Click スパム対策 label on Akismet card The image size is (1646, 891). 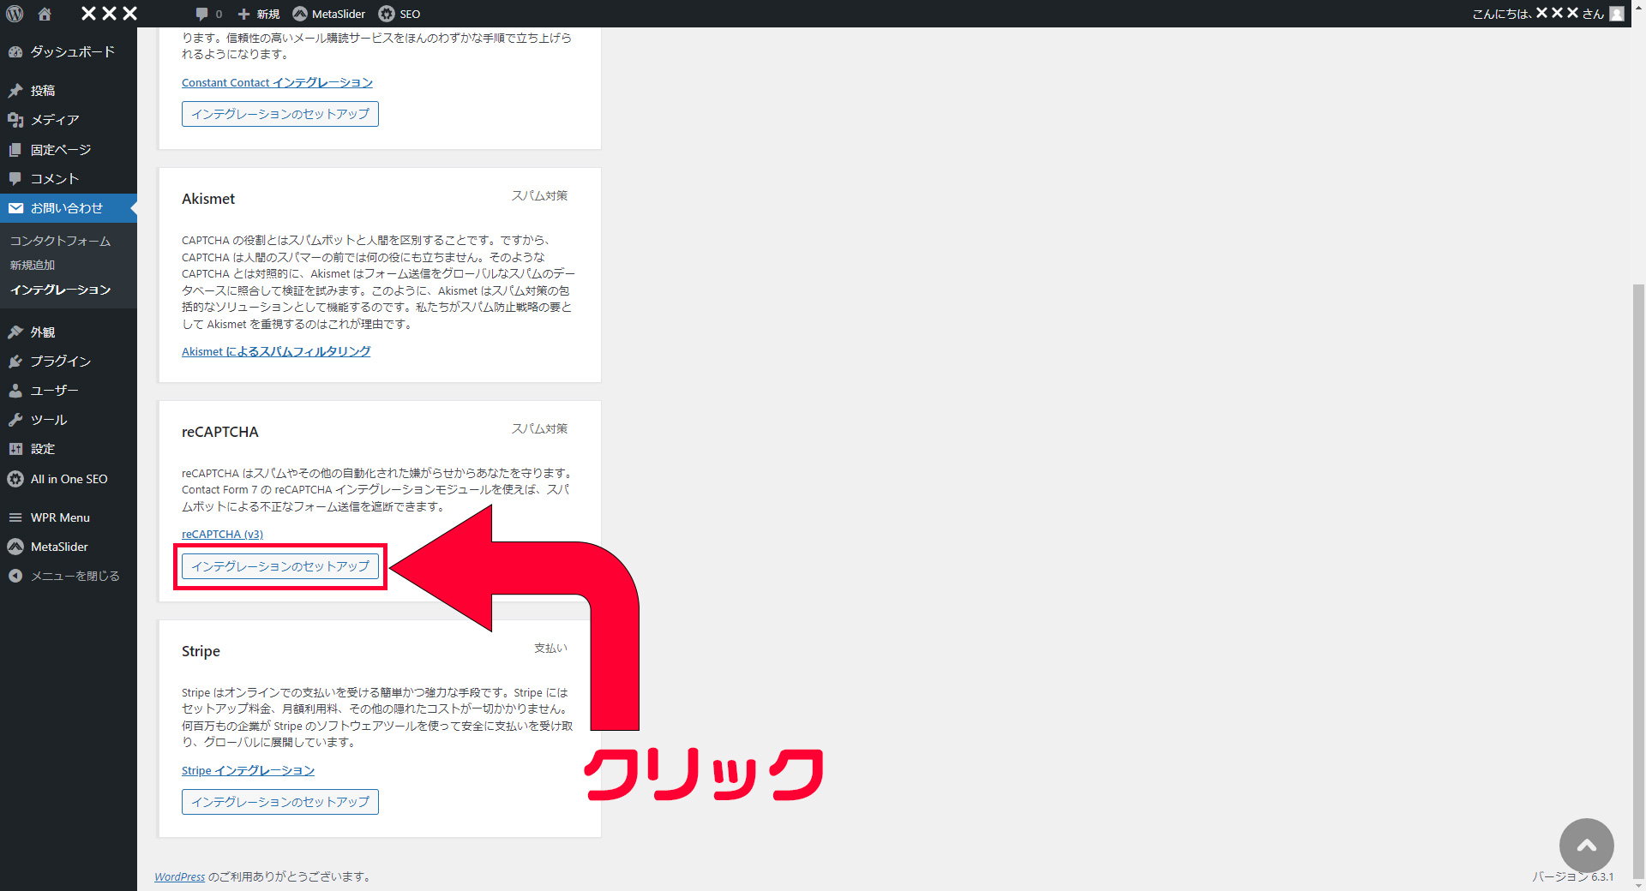pos(539,195)
